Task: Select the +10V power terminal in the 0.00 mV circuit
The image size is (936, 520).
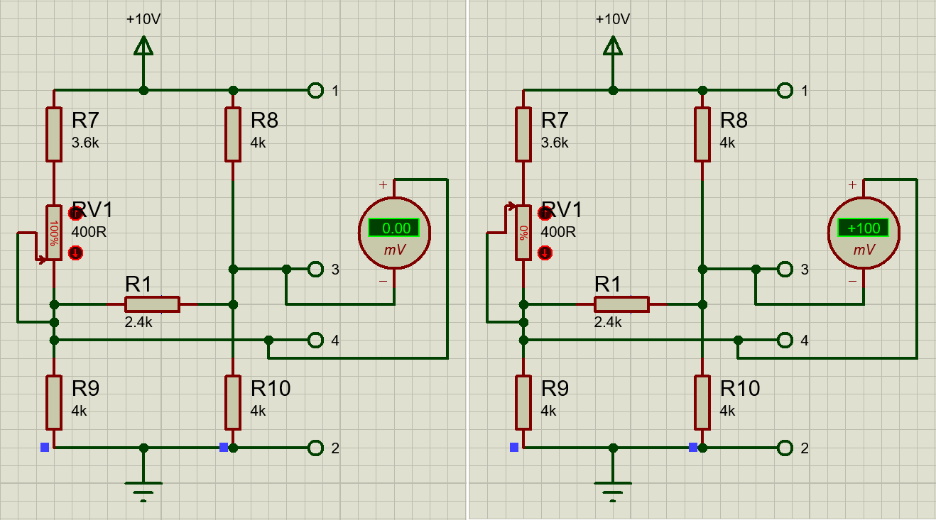Action: [x=143, y=47]
